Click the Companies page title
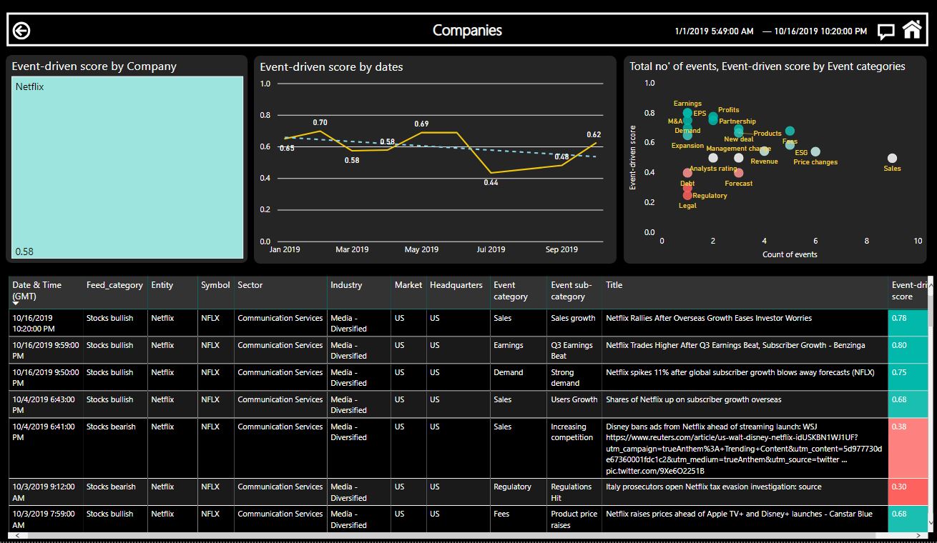 click(x=468, y=31)
